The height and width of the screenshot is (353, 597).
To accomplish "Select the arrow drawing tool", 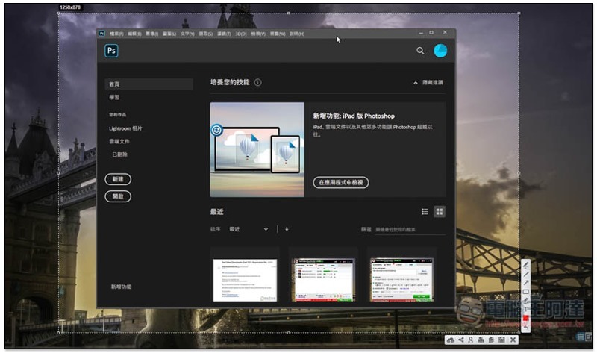I will click(x=526, y=282).
